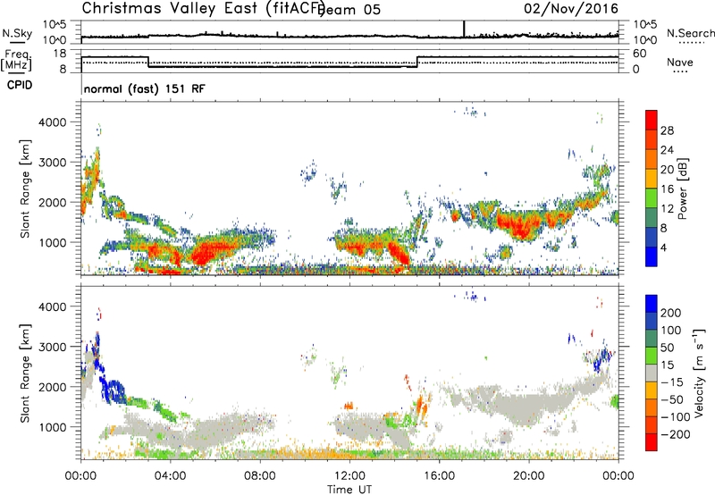Click the "Power [dB]" colorbar title
Screen dimensions: 715x495
coord(683,189)
